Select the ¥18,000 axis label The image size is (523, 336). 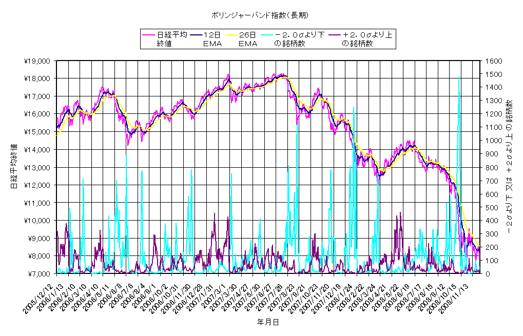pos(37,78)
